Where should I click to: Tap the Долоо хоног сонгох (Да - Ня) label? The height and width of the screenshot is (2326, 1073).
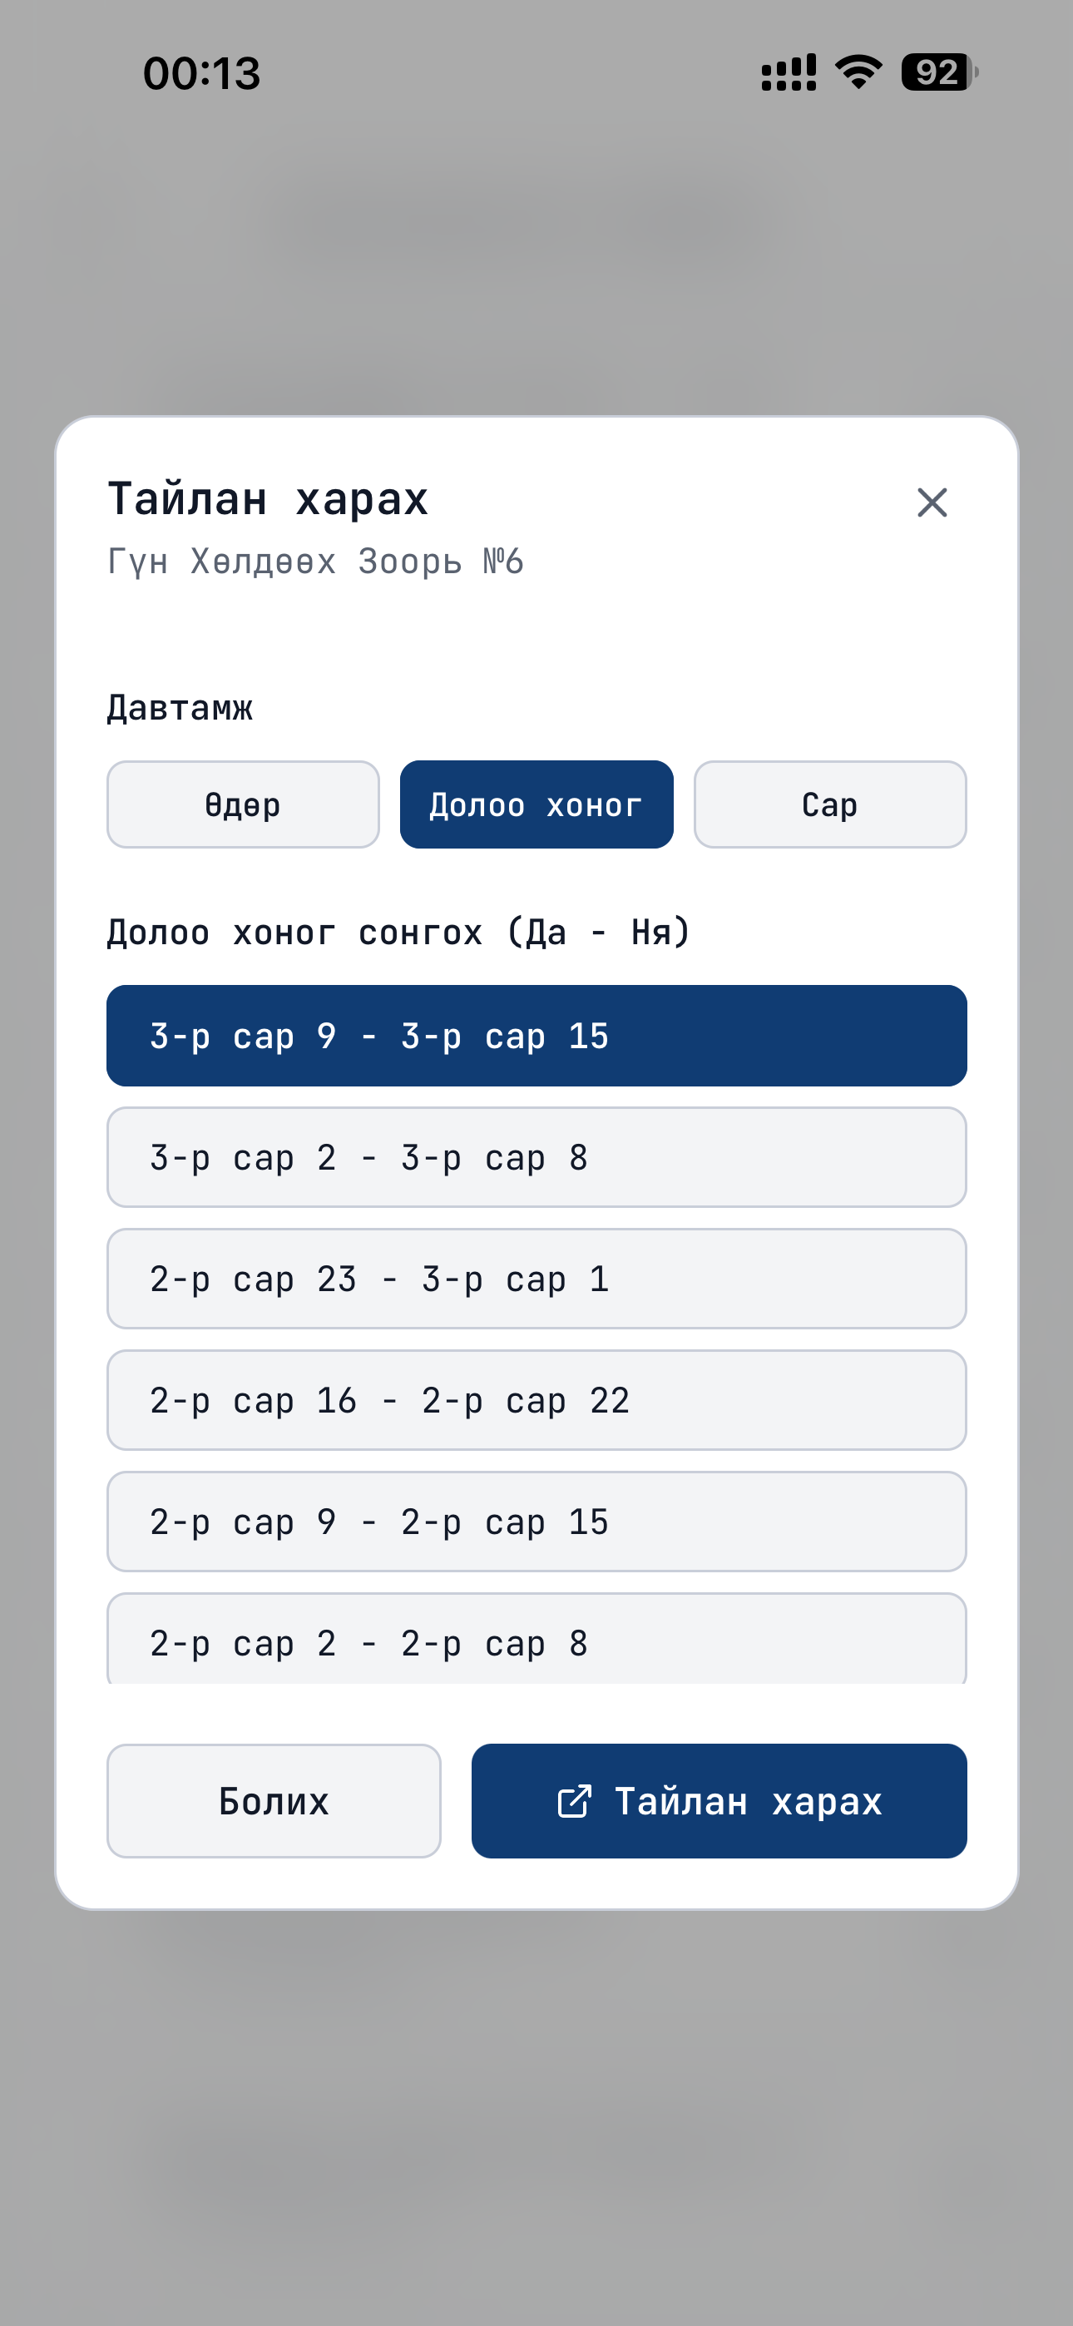pos(398,932)
